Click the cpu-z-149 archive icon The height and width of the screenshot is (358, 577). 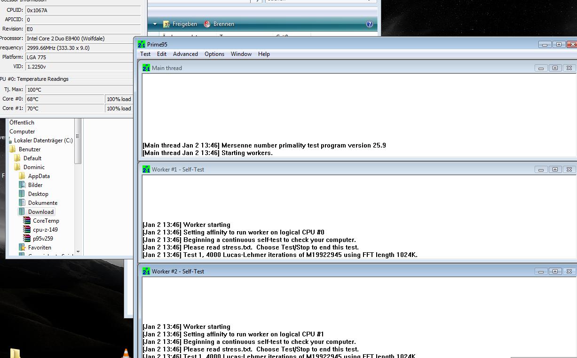(x=27, y=229)
